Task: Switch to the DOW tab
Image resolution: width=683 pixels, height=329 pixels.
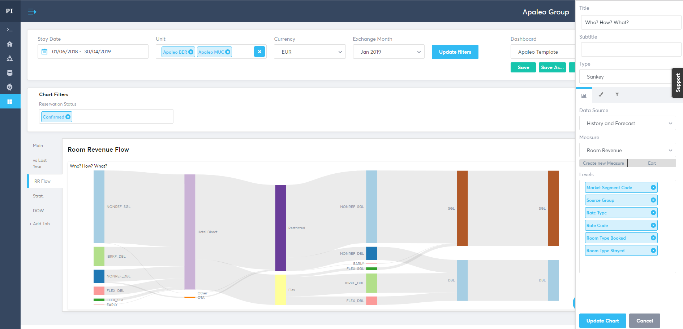Action: pyautogui.click(x=38, y=211)
